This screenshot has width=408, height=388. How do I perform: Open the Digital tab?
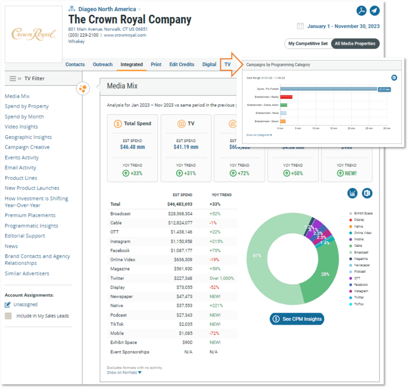(x=209, y=64)
